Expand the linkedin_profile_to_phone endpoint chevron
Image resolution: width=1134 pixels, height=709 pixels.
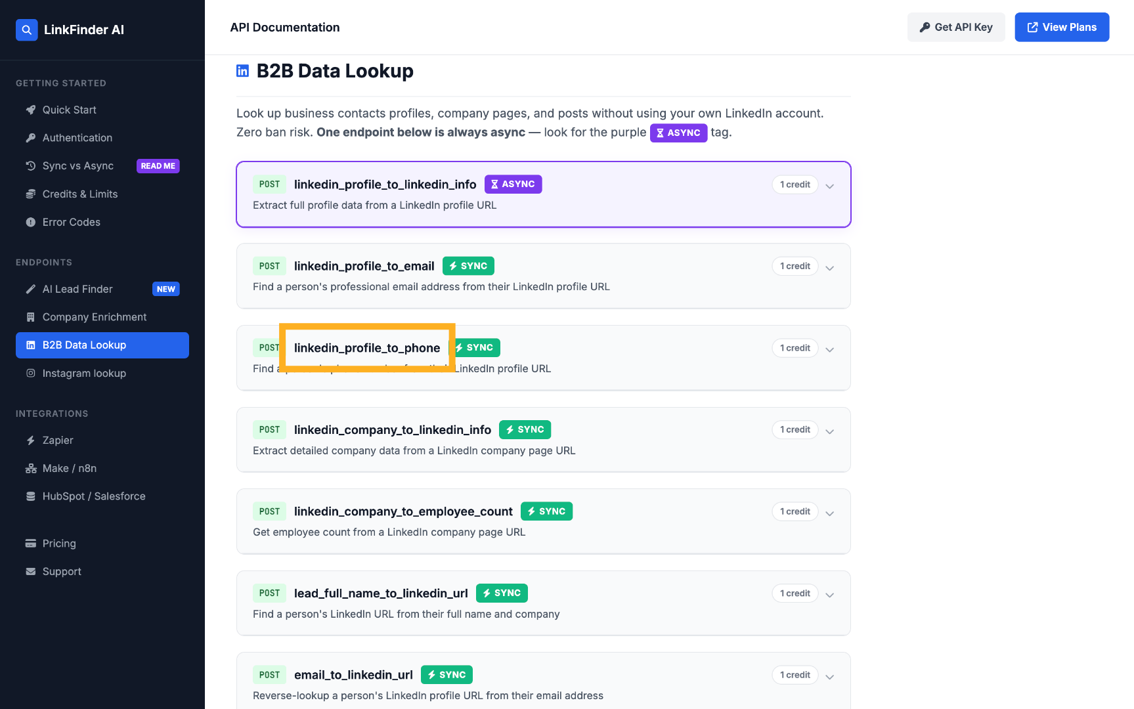click(x=830, y=349)
